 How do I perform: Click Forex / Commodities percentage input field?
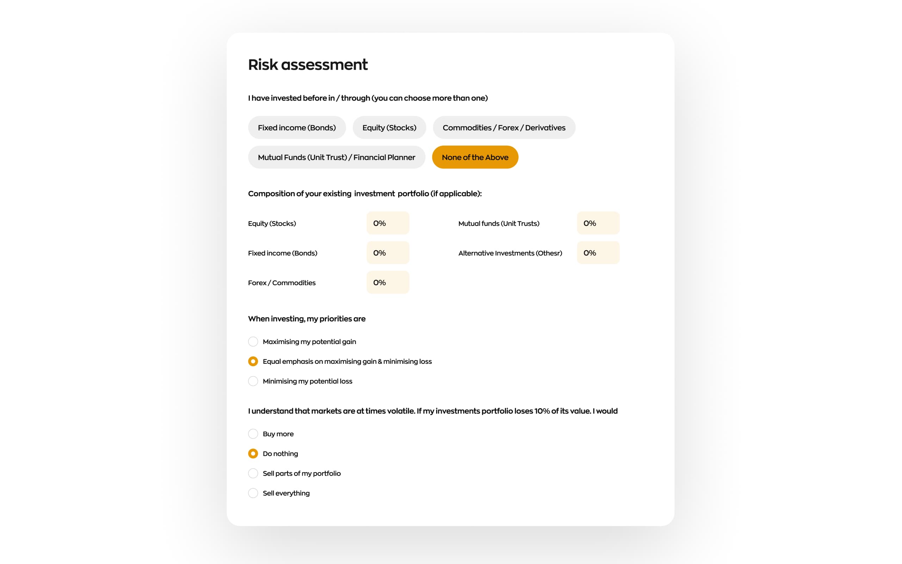(x=388, y=282)
